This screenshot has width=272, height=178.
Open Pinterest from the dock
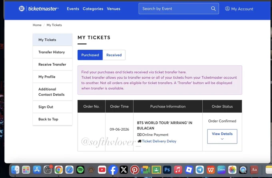135,170
